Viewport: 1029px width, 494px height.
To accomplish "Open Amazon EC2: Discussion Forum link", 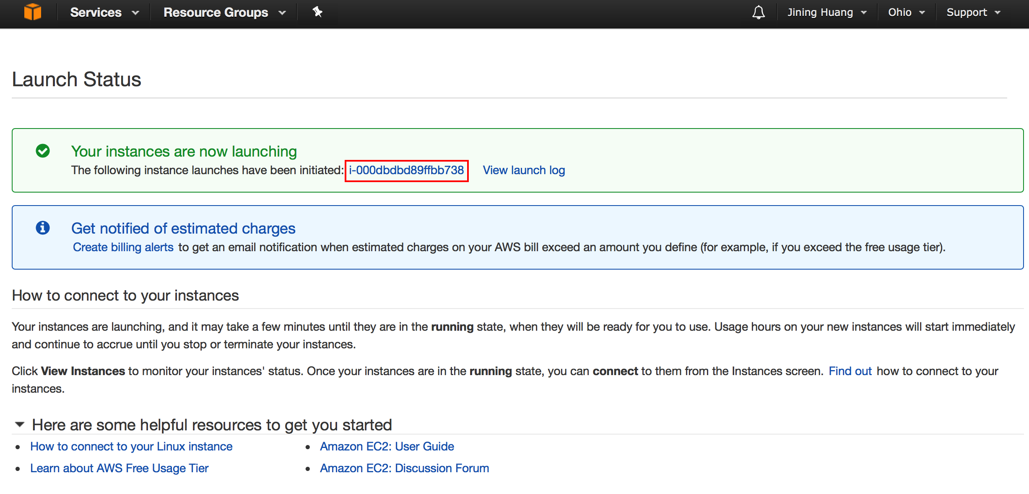I will 405,468.
